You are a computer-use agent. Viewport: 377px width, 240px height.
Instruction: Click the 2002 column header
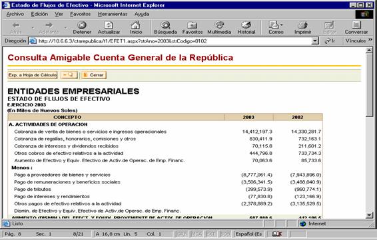click(x=298, y=117)
